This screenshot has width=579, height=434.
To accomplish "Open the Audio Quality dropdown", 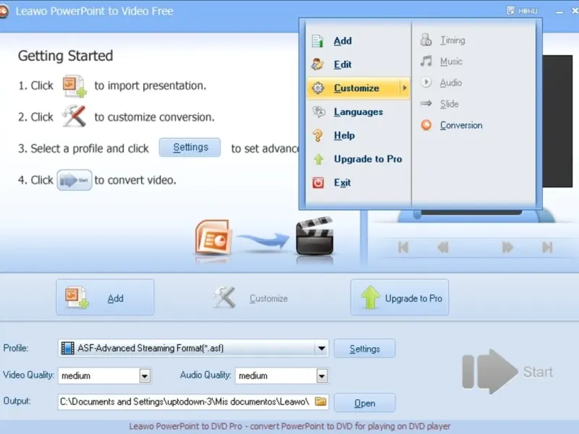I will [282, 375].
